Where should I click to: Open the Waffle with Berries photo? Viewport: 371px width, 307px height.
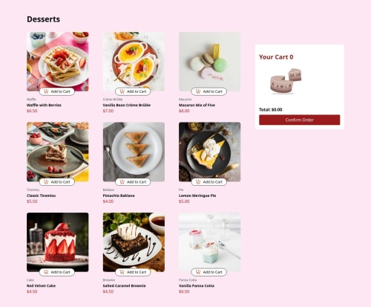[58, 62]
